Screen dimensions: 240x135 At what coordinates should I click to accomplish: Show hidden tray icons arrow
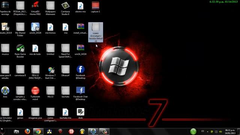point(207,132)
